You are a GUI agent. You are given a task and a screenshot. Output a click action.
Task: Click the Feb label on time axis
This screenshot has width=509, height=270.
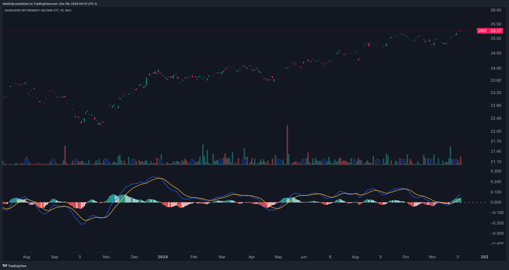[x=194, y=257]
